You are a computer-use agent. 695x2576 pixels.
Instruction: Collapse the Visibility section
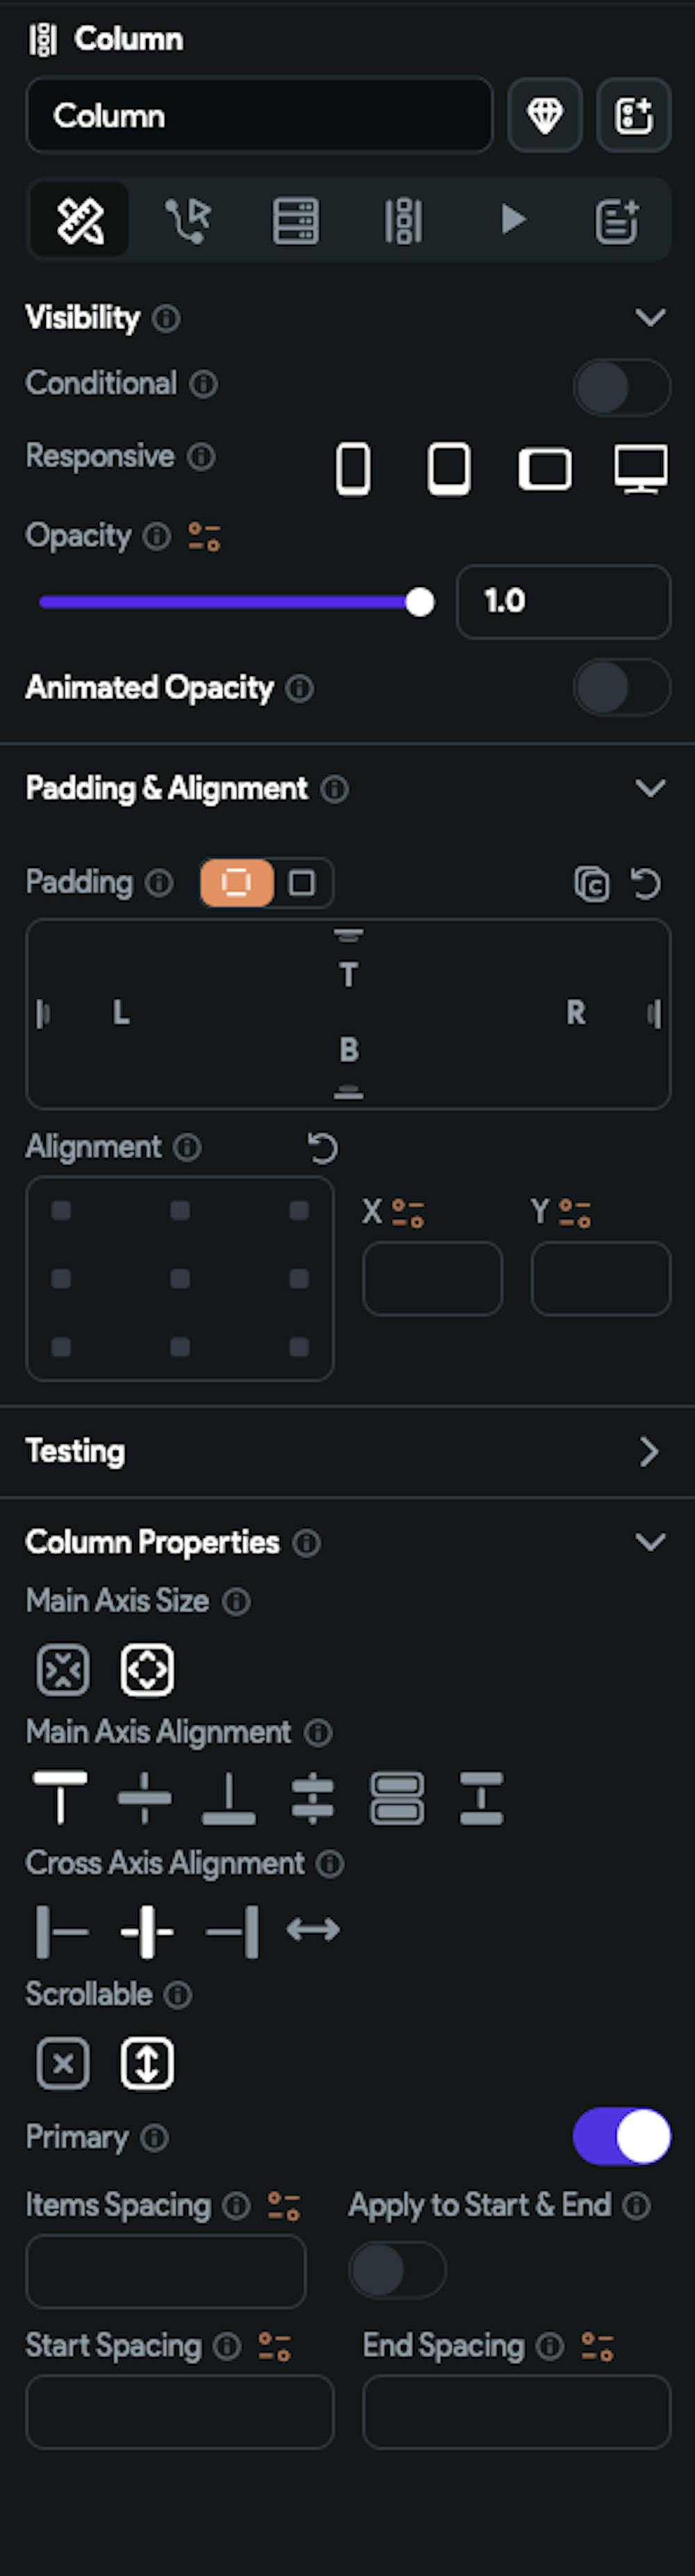click(x=650, y=318)
